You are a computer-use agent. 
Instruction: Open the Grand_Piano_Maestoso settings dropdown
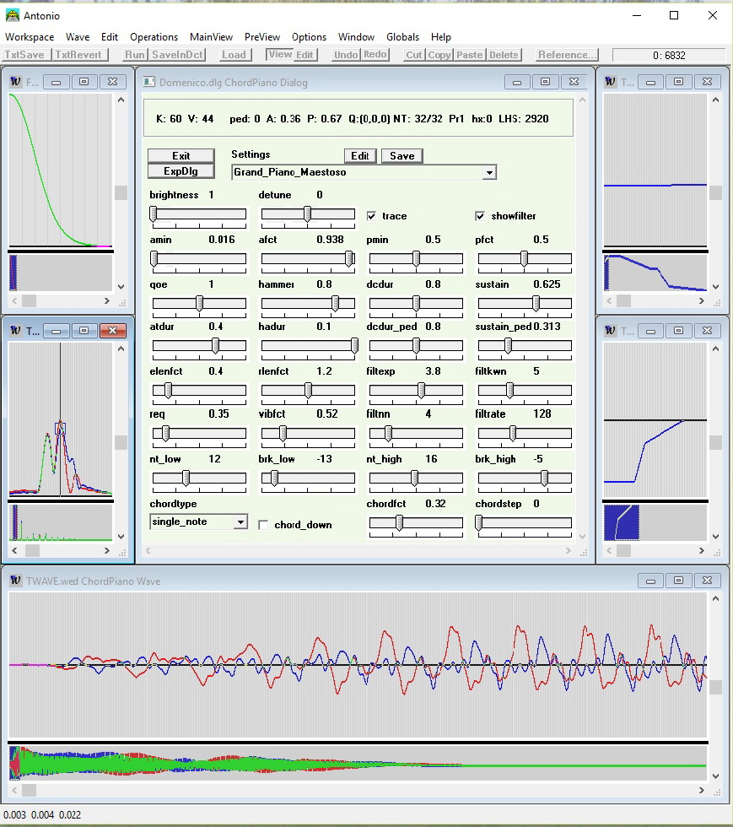click(488, 172)
